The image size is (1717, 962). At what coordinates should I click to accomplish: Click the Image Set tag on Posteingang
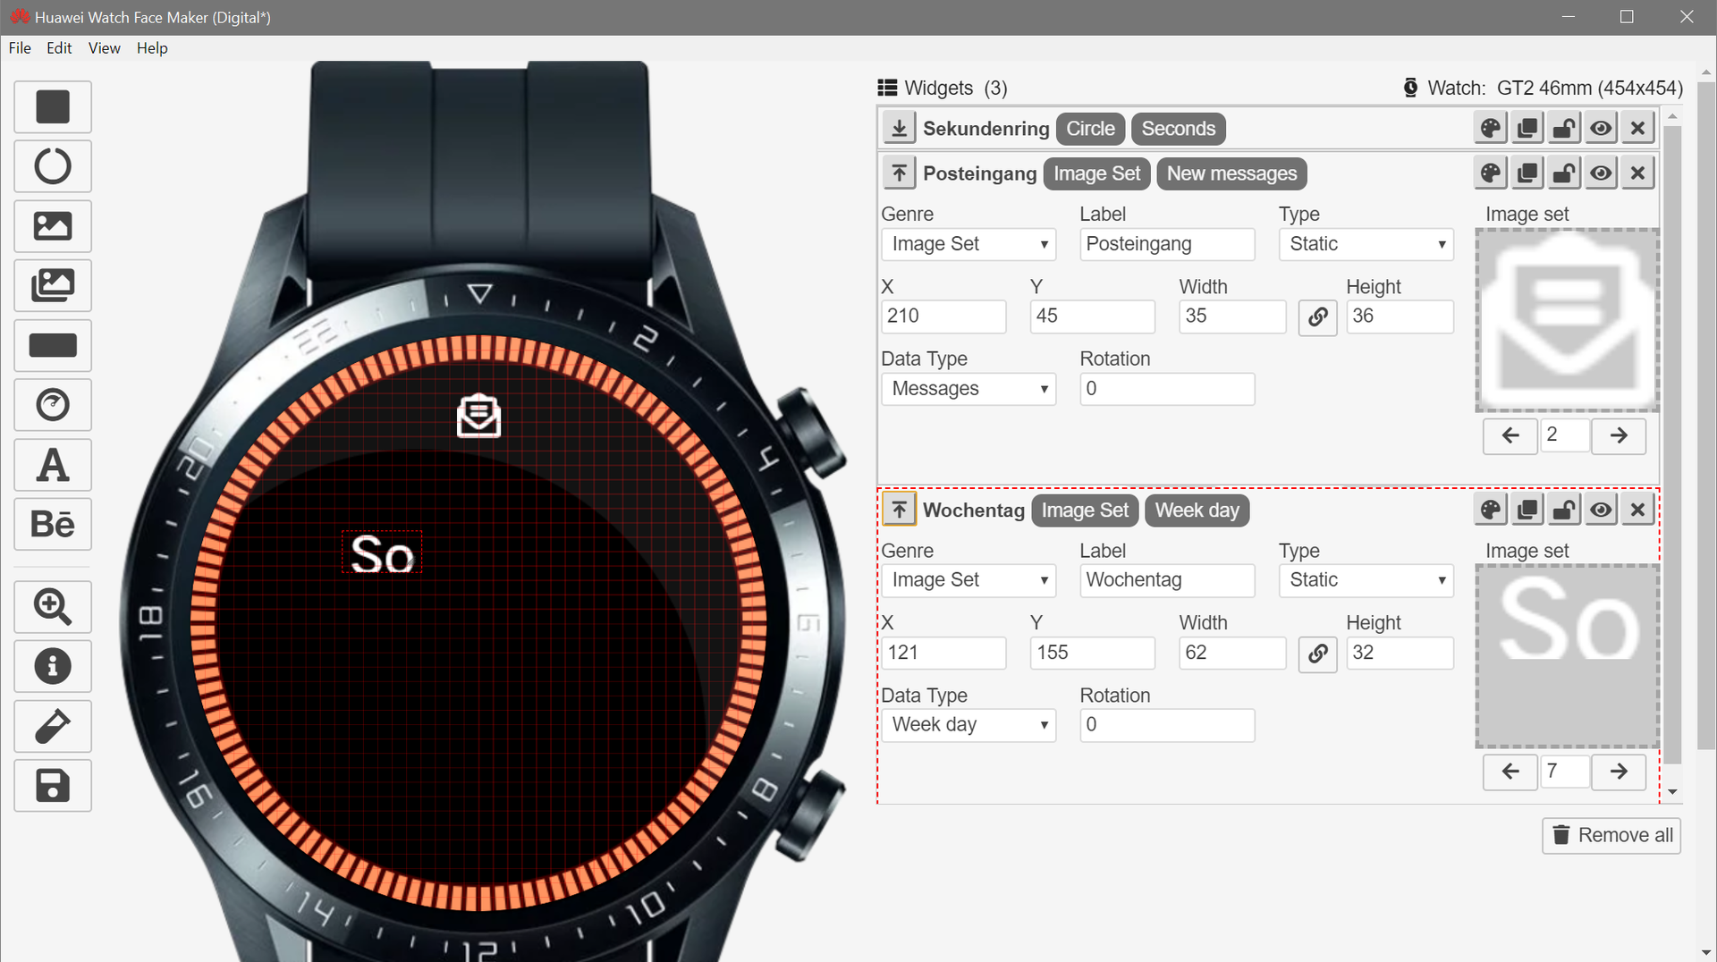coord(1096,173)
